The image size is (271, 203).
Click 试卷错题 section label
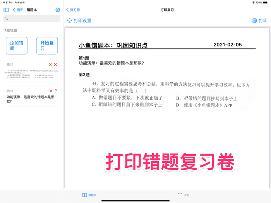[10, 30]
